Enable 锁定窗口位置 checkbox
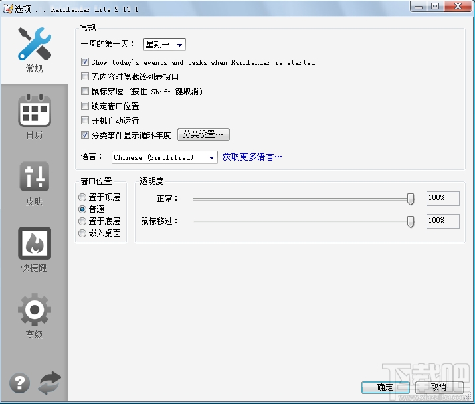The image size is (475, 404). click(x=85, y=106)
